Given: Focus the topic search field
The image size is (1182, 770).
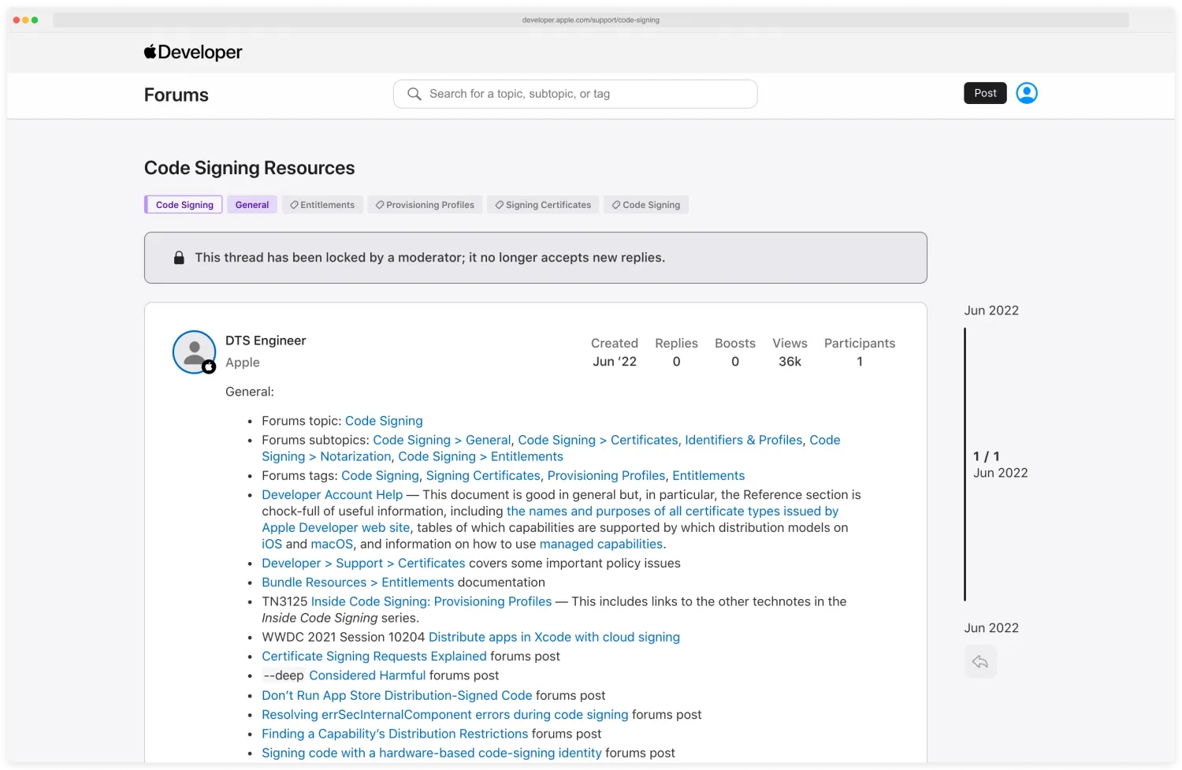Looking at the screenshot, I should pyautogui.click(x=575, y=94).
